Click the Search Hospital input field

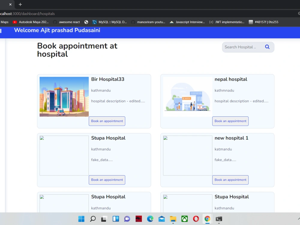coord(241,47)
